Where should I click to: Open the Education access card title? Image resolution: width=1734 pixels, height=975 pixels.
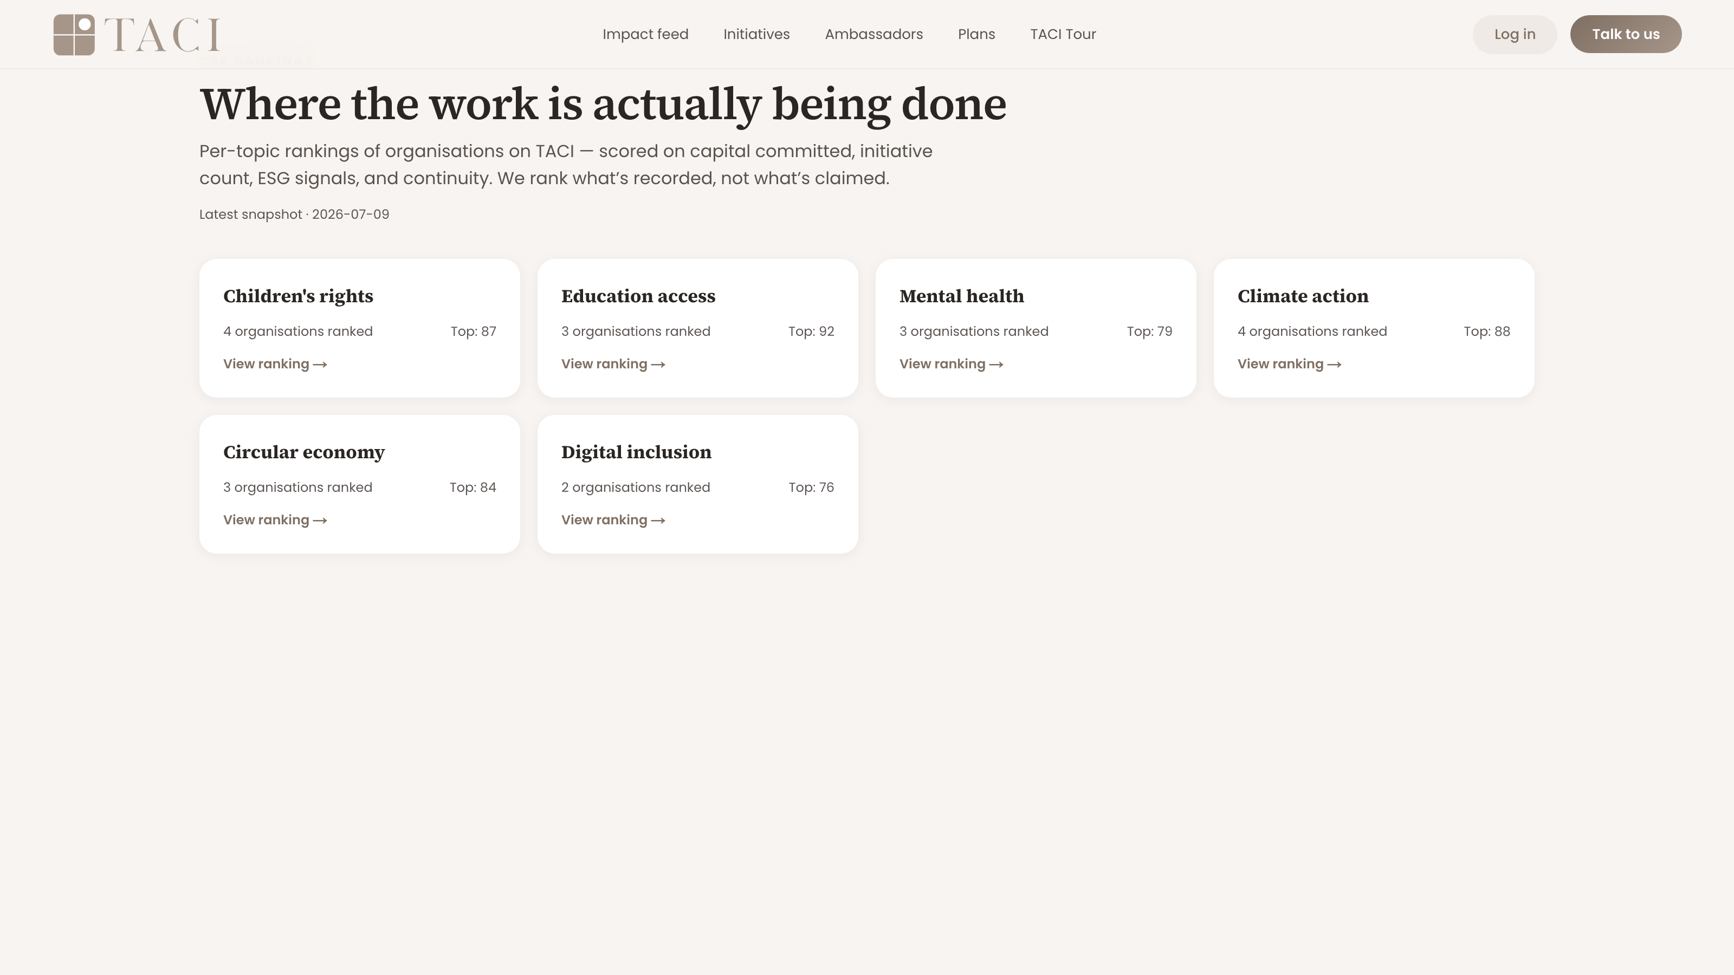638,297
